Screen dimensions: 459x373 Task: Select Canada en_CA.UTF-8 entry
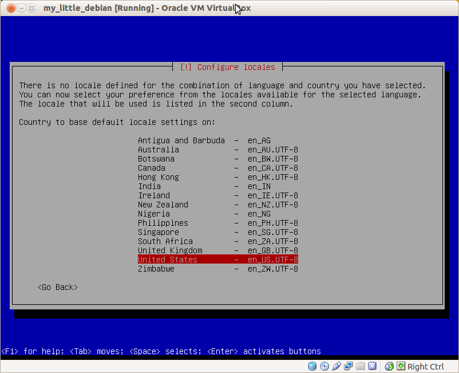[x=218, y=168]
